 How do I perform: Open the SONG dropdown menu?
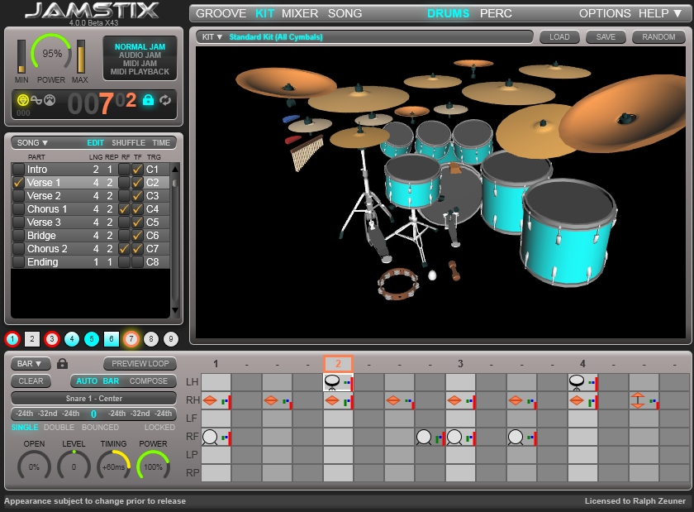pos(34,143)
